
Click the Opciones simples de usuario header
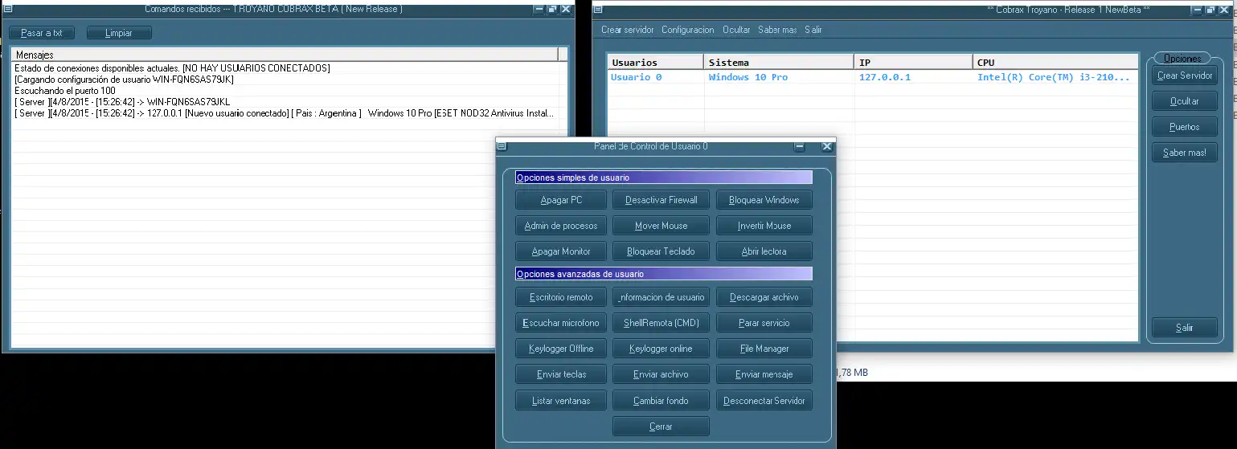click(664, 178)
